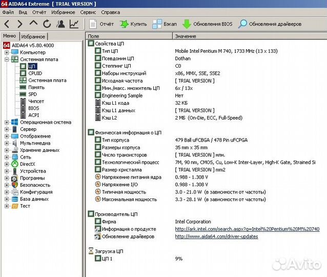This screenshot has width=327, height=277.
Task: Select the BIOS tree item
Action: tap(34, 108)
